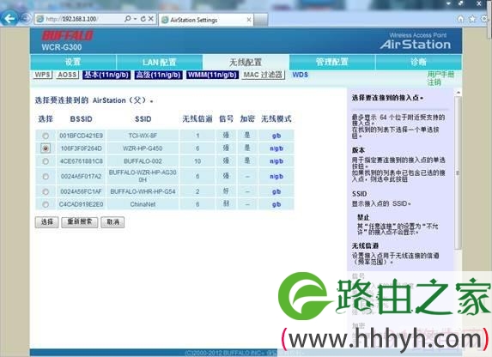This screenshot has height=357, width=492.
Task: Select radio button for TCI-WX-8F
Action: tap(46, 136)
